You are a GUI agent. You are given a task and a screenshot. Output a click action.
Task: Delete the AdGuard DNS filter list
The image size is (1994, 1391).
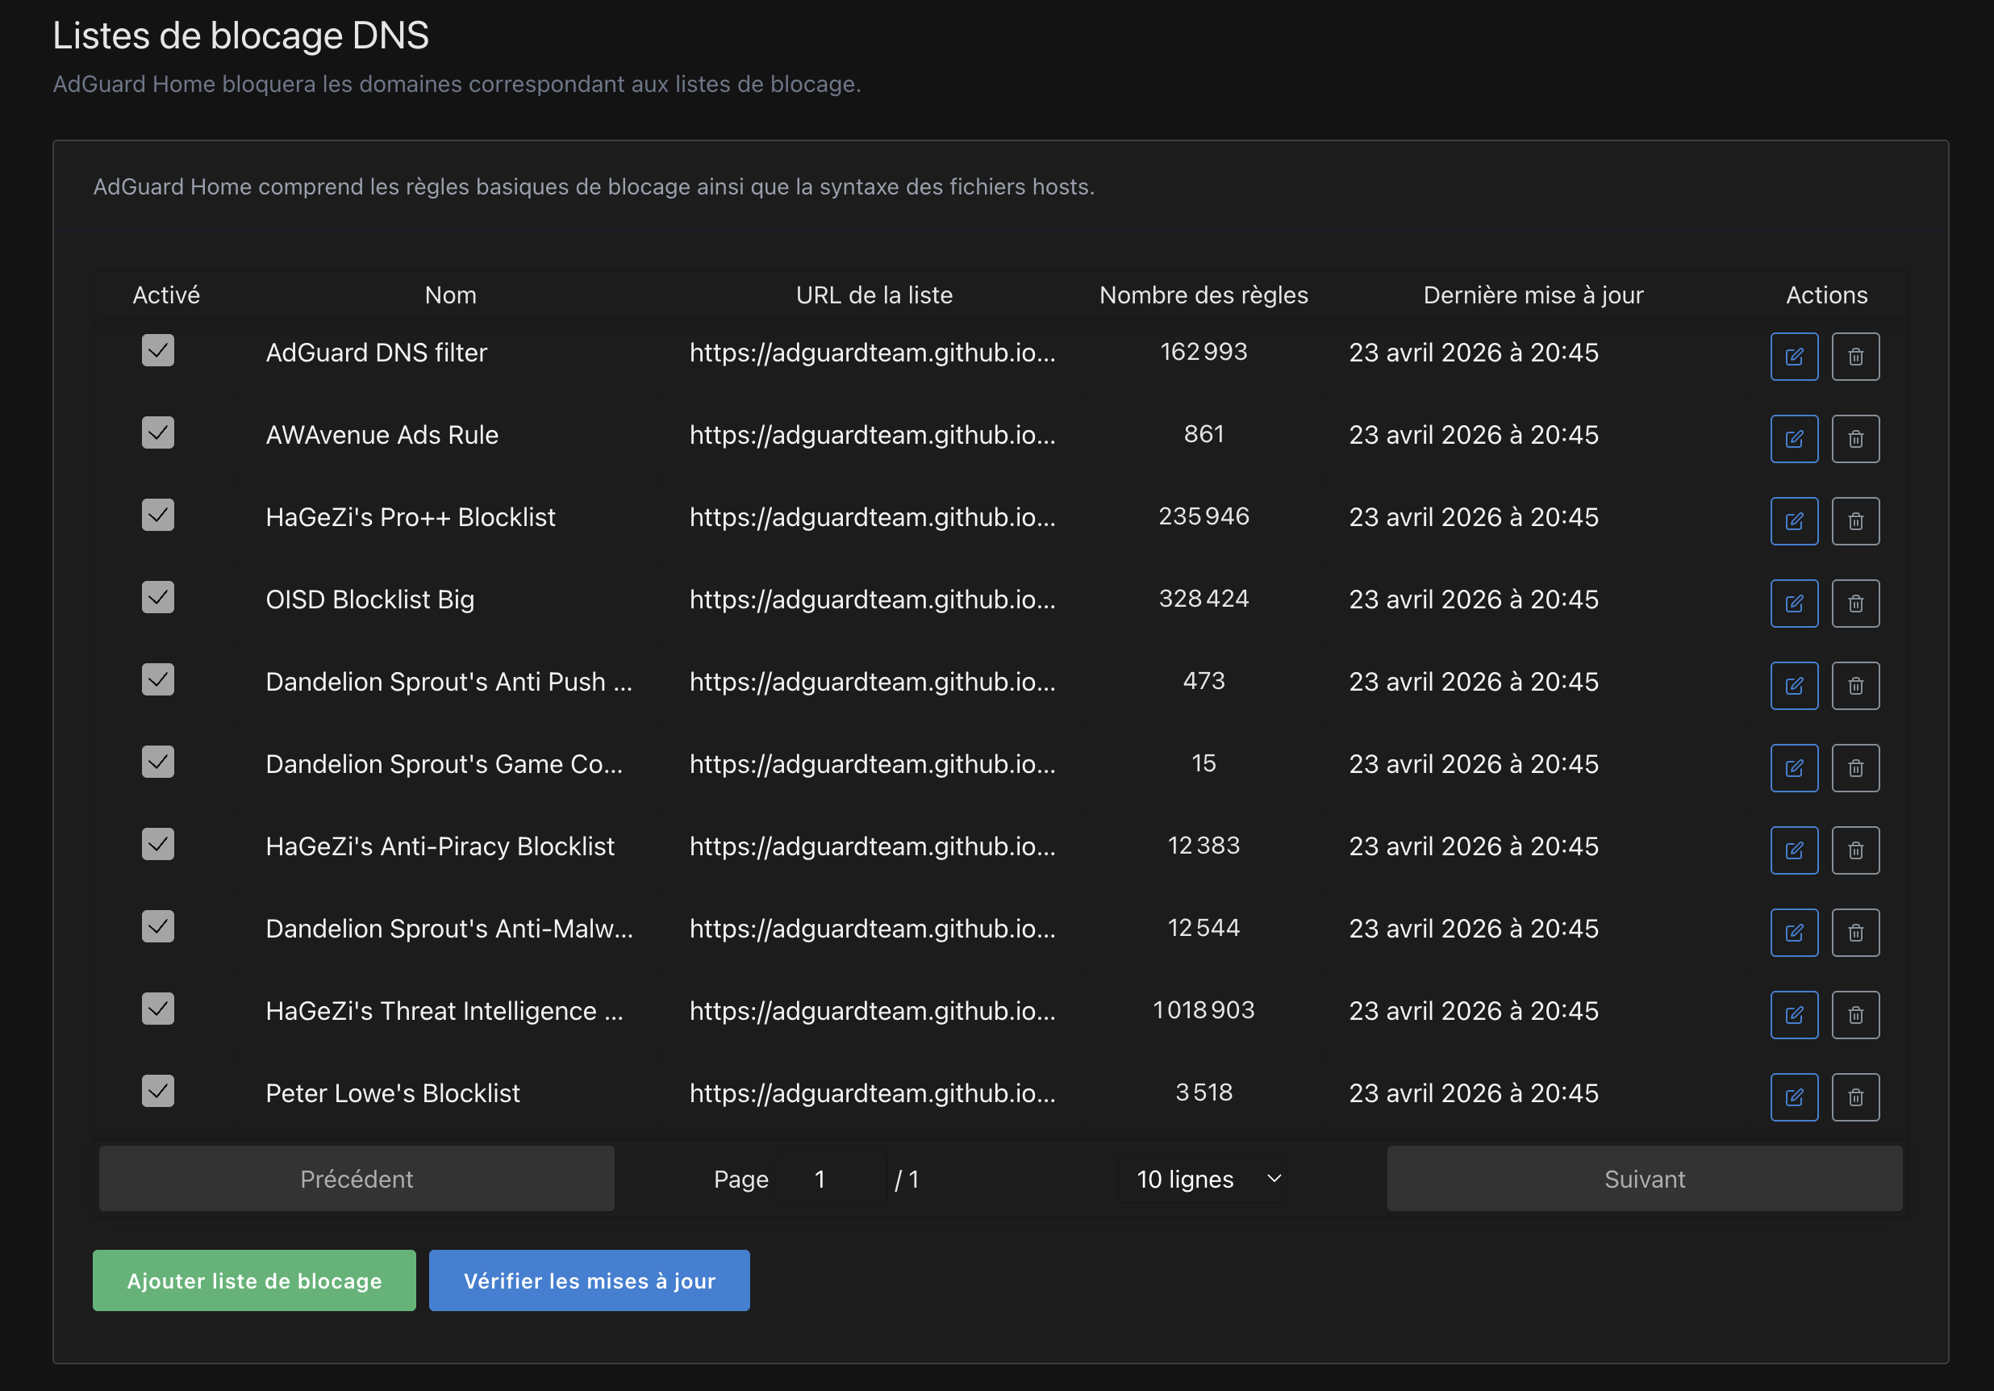pyautogui.click(x=1856, y=356)
